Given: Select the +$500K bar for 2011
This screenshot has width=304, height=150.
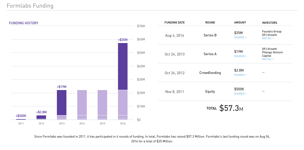Looking at the screenshot, I should tap(21, 119).
